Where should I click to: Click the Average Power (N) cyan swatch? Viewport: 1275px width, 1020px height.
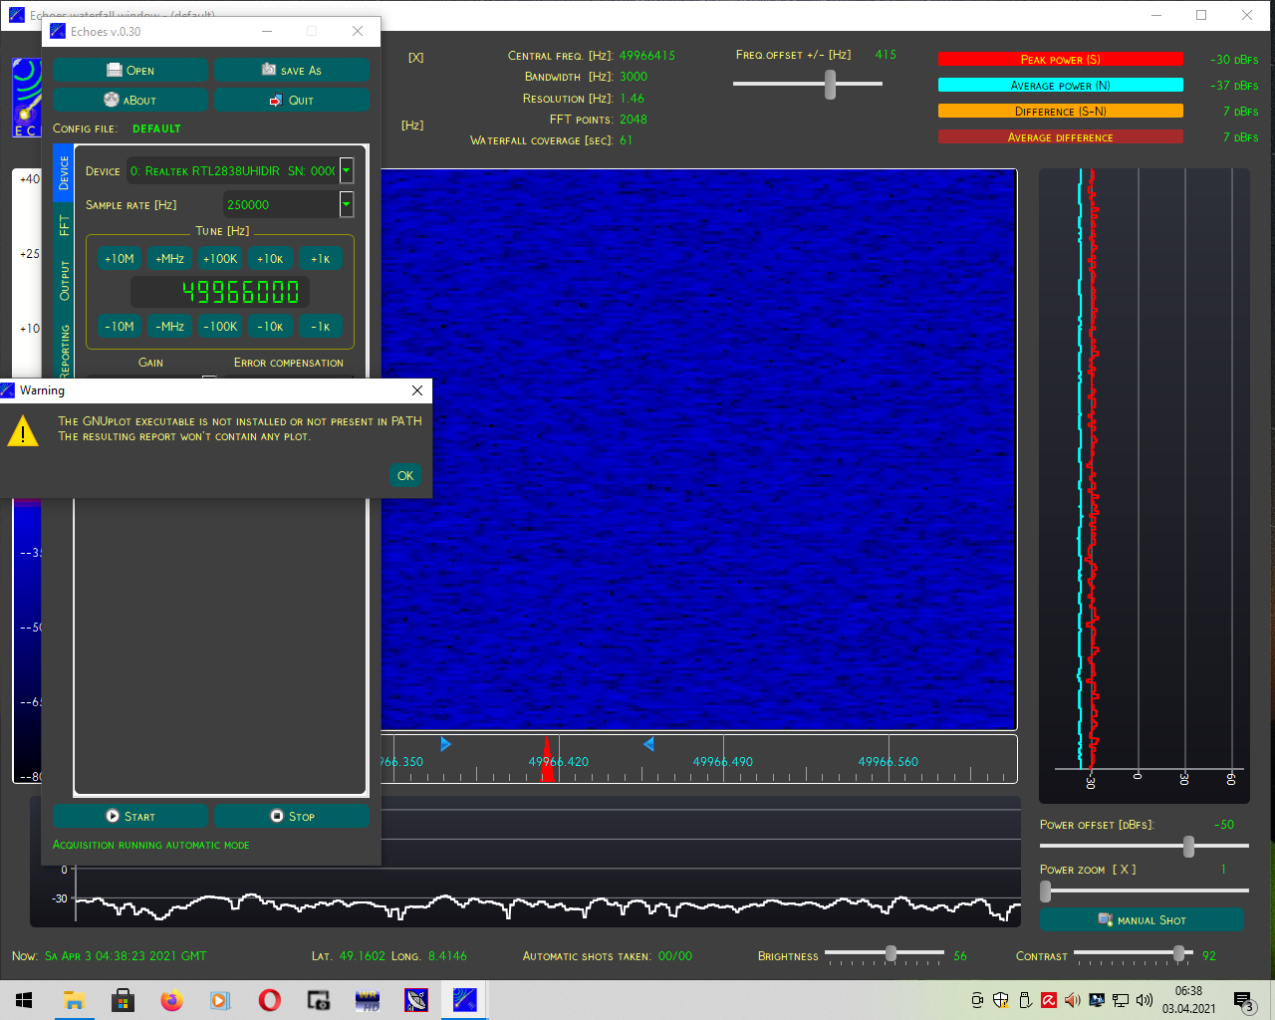pos(1060,85)
